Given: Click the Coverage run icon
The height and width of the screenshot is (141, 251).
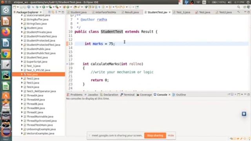Looking at the screenshot, I should click(50, 7).
